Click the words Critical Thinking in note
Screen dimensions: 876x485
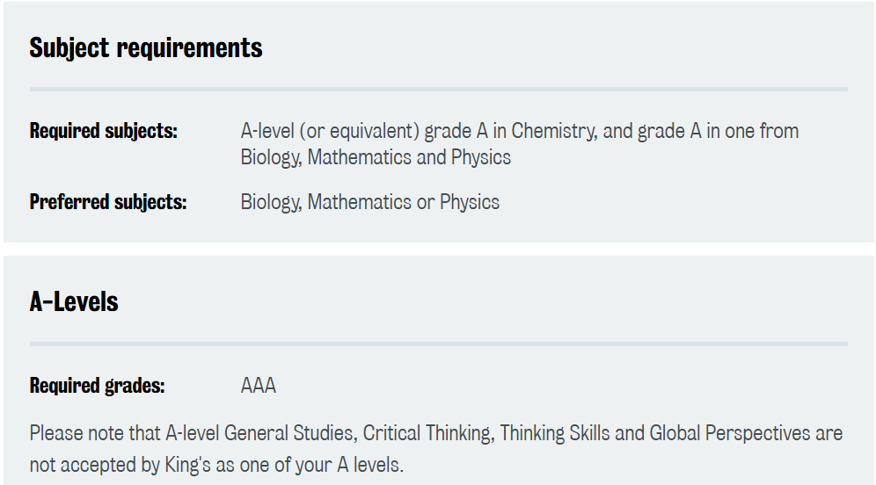(x=428, y=433)
